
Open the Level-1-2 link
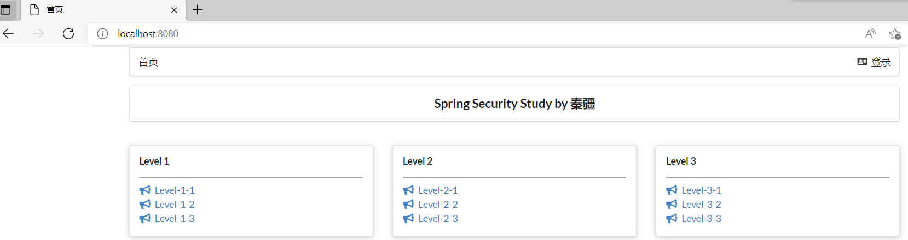(175, 205)
